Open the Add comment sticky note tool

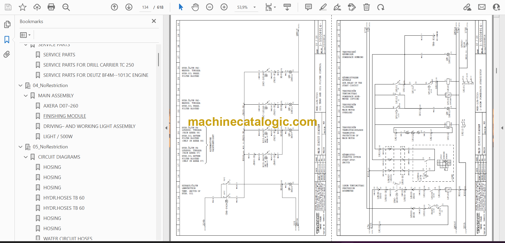coord(308,7)
